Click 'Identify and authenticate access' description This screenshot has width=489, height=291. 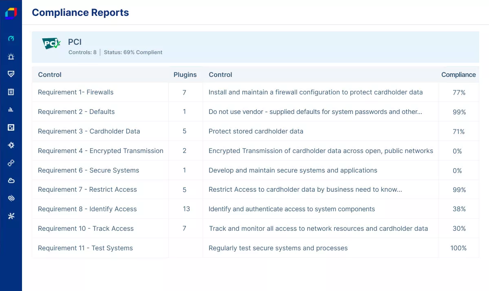(x=292, y=209)
